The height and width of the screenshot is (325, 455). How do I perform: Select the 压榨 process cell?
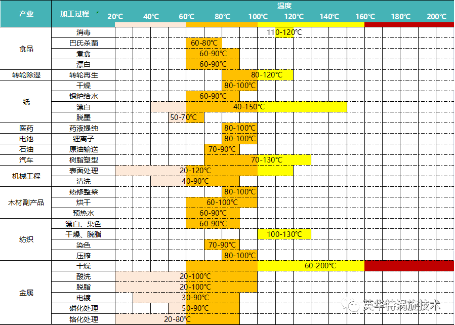[84, 255]
